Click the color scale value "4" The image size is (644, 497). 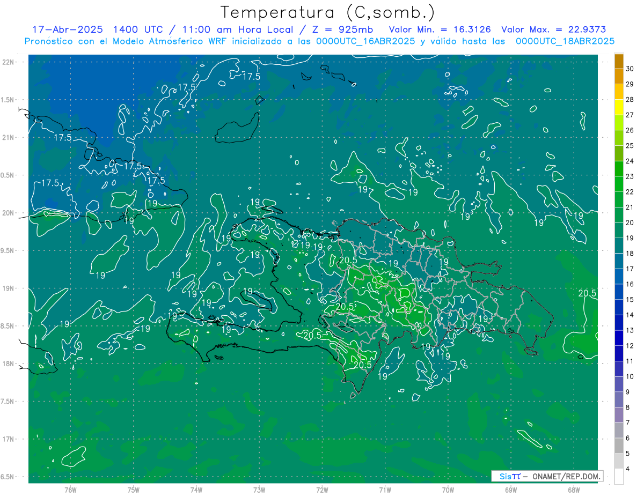[x=628, y=470]
